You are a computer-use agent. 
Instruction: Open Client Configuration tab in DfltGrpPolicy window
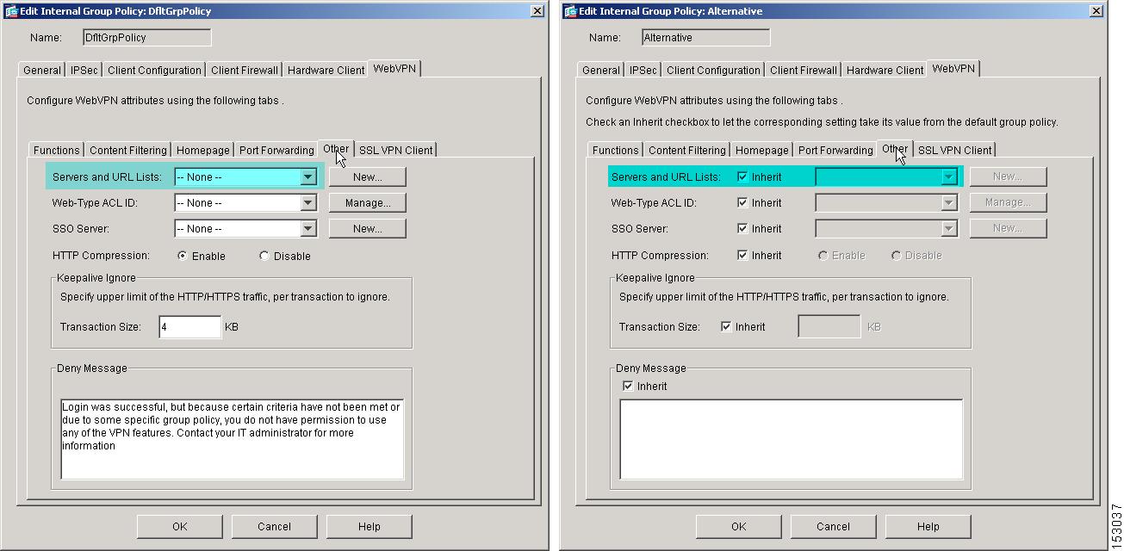pyautogui.click(x=154, y=70)
